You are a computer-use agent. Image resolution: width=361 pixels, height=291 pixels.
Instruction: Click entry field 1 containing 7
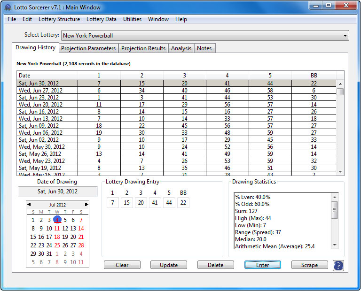113,203
